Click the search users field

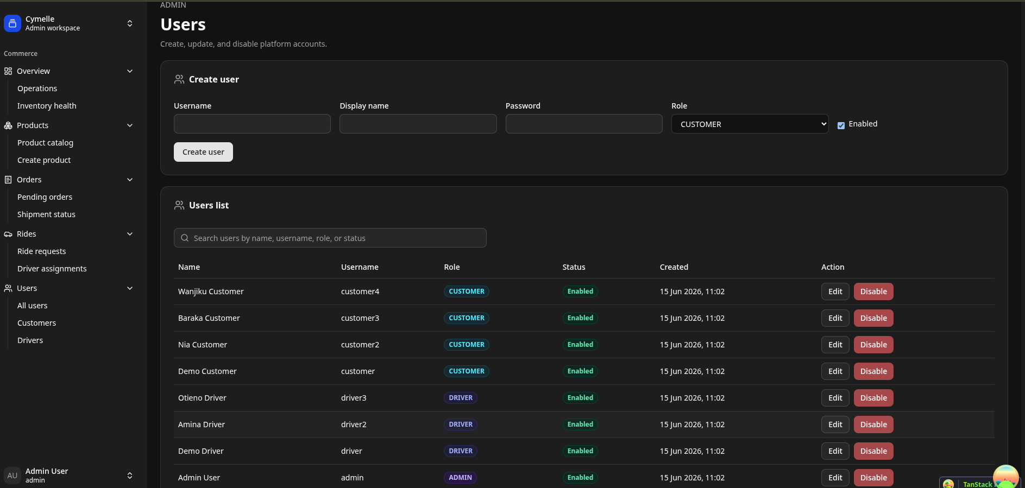pyautogui.click(x=330, y=238)
